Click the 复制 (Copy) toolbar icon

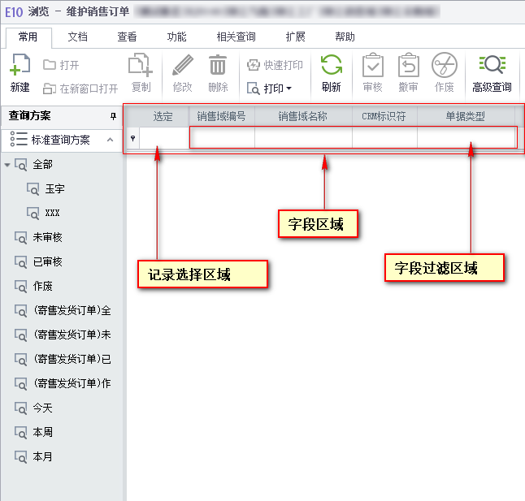click(x=141, y=66)
